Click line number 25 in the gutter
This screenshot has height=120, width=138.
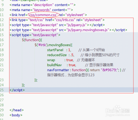pyautogui.click(x=2, y=90)
